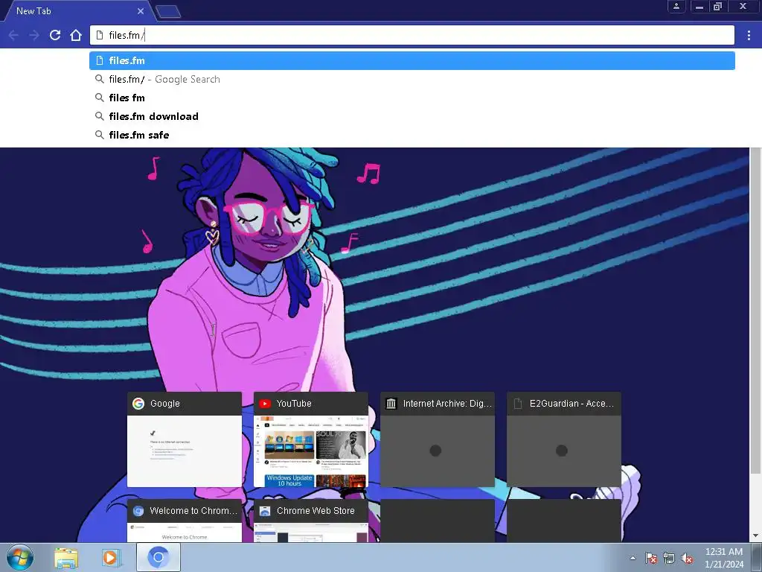Open the taskbar clock showing 12:31 AM
The width and height of the screenshot is (762, 572).
724,558
